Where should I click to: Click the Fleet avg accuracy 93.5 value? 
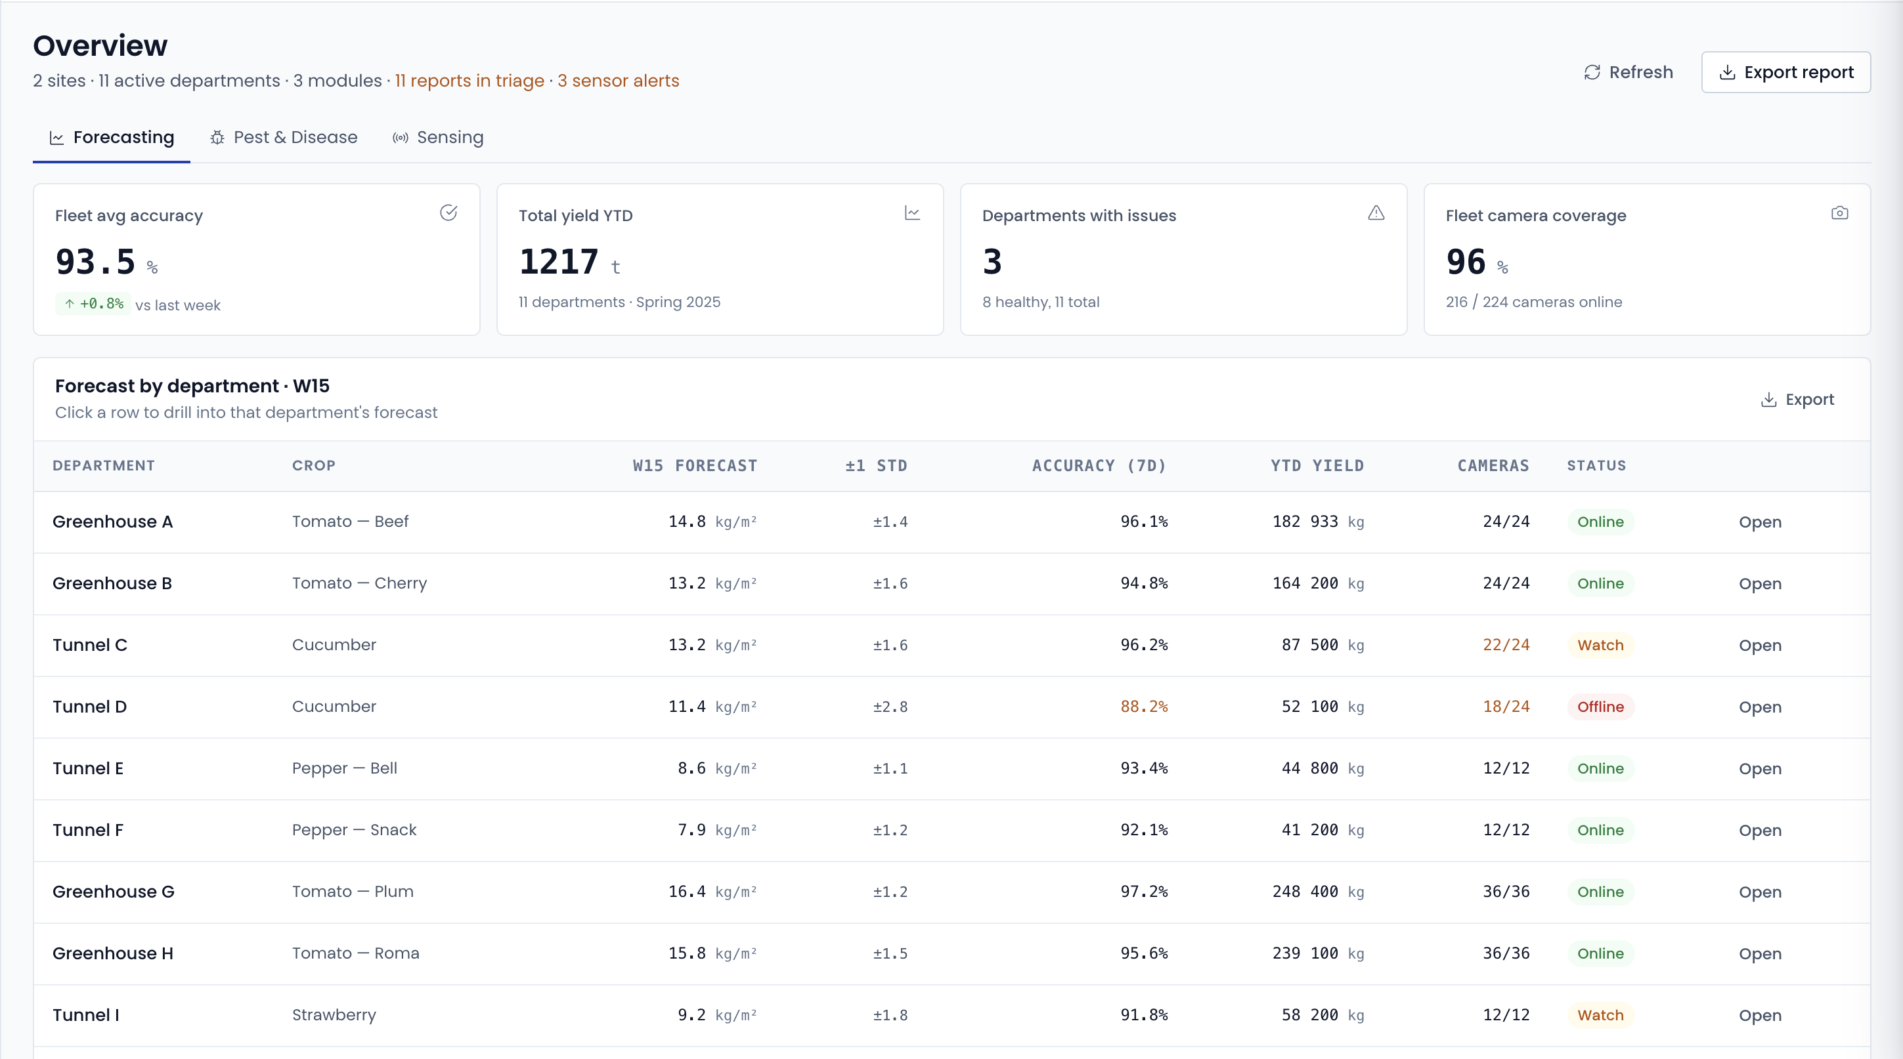click(95, 262)
